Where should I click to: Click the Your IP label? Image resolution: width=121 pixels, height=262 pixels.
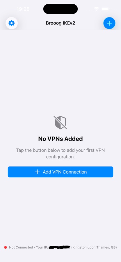tap(42, 247)
